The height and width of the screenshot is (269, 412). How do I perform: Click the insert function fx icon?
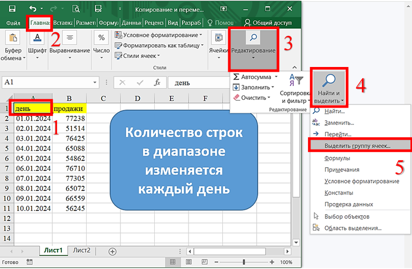tap(157, 82)
